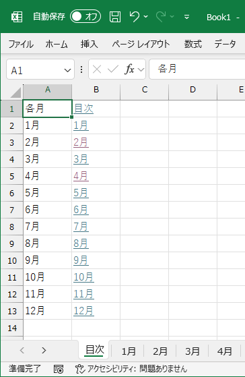The height and width of the screenshot is (377, 245).
Task: Expand the Name Box dropdown
Action: coord(68,70)
